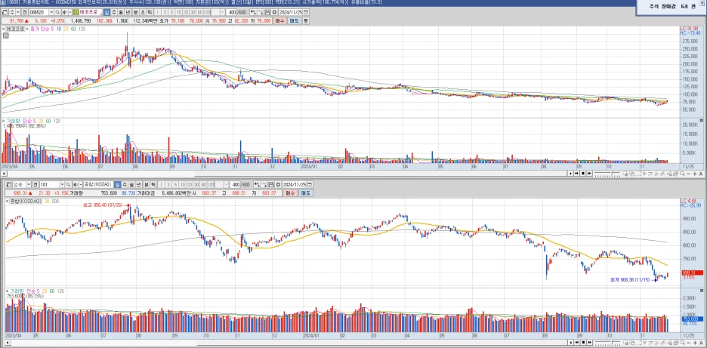
Task: Click search magnifier next to code 086520
Action: coord(57,12)
